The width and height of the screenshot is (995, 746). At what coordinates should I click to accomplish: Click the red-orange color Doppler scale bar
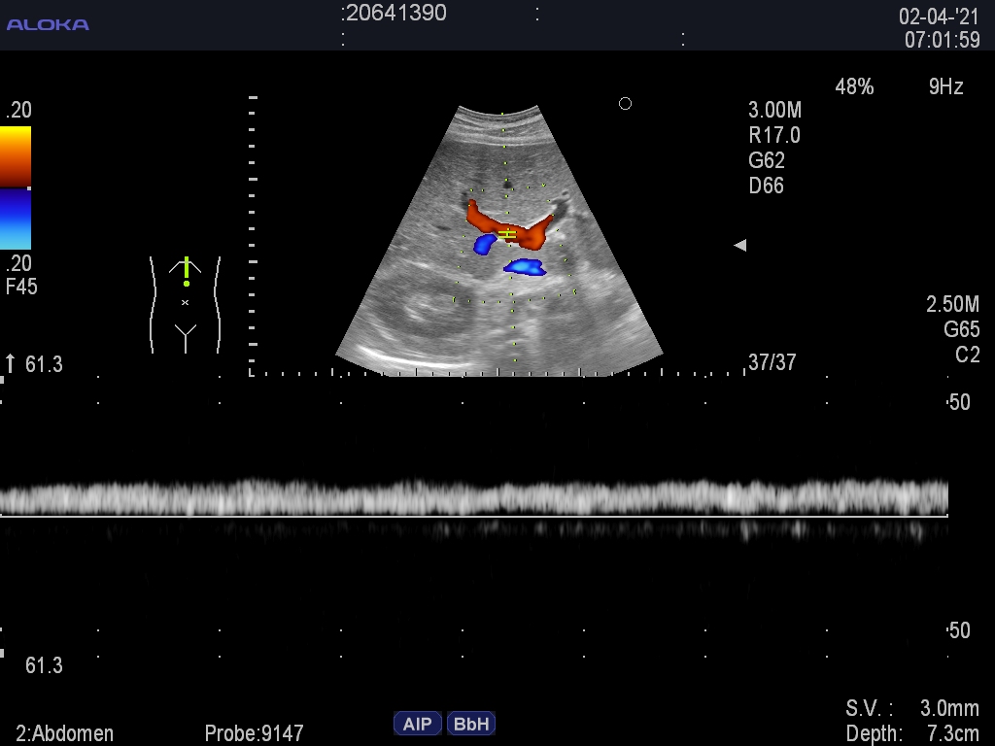[16, 155]
